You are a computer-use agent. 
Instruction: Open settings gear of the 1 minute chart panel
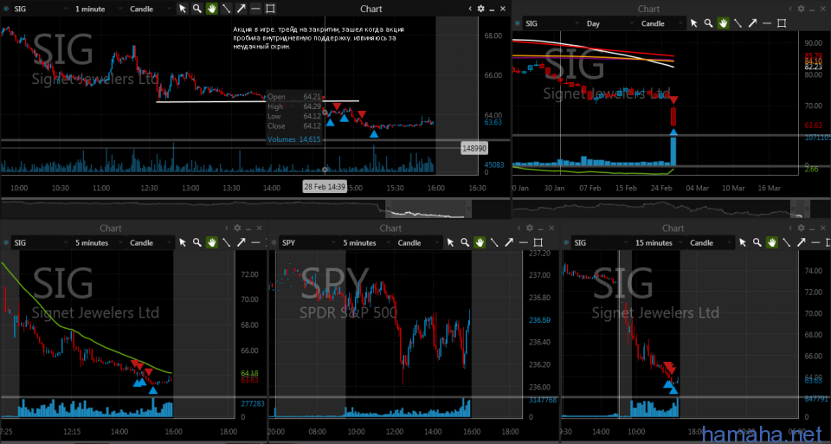tap(480, 9)
